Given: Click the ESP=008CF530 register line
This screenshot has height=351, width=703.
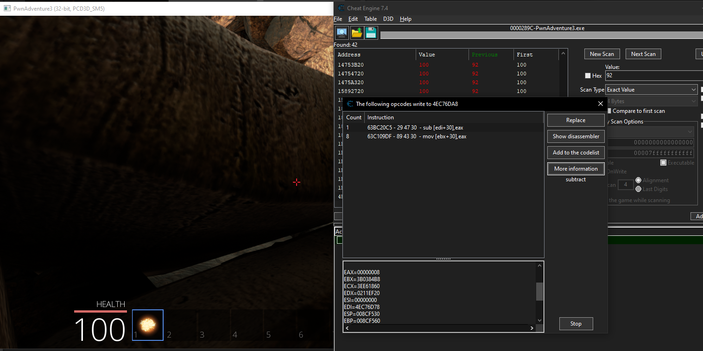Looking at the screenshot, I should [x=361, y=314].
